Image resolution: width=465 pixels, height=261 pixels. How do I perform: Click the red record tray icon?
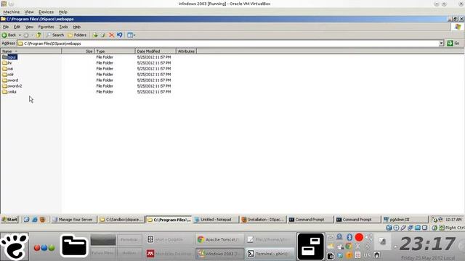pyautogui.click(x=359, y=237)
